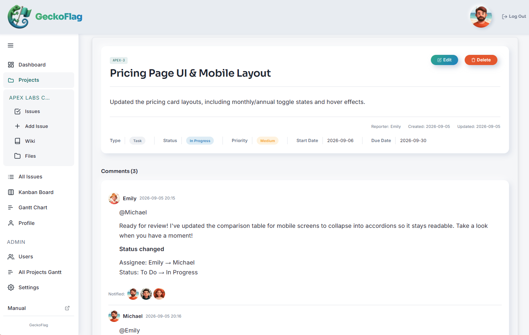
Task: Click the Task type badge
Action: (137, 141)
